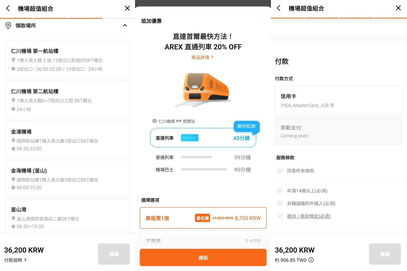Check 年滿14歲以上(必須) checkbox
Screen dimensions: 407x271
point(280,191)
